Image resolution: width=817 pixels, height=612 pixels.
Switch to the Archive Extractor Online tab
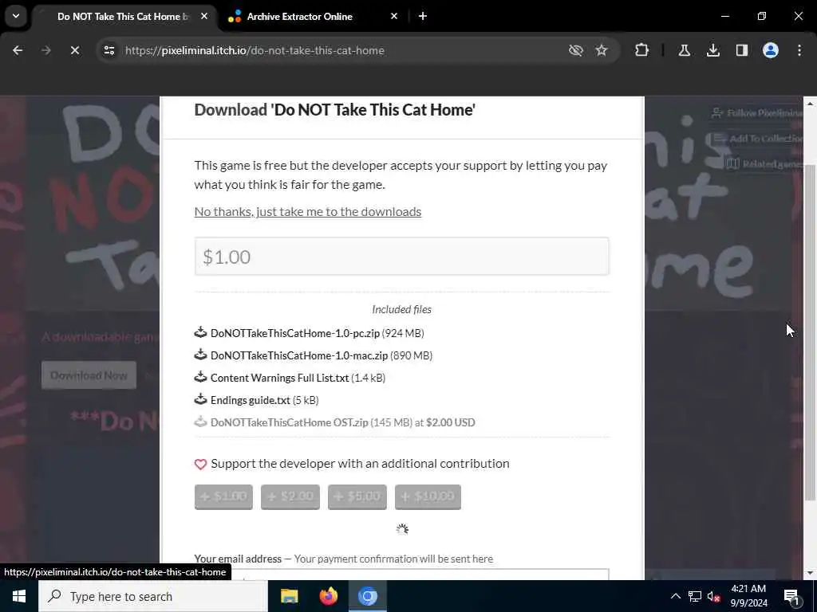312,17
